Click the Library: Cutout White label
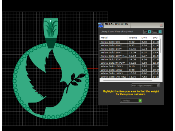Viewport: 175px width, 131px height. [x=117, y=32]
